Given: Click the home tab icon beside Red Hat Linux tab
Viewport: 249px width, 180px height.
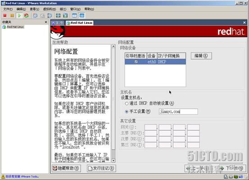Looking at the screenshot, I should coord(53,23).
